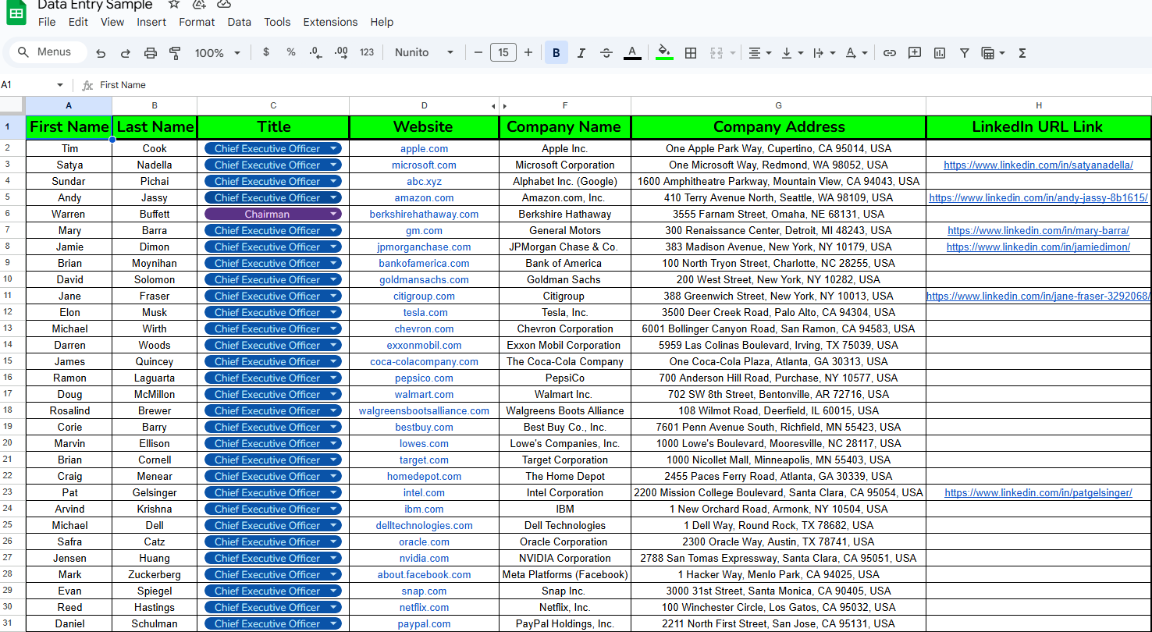Screen dimensions: 1152x632
Task: Open the apple.com website link
Action: click(424, 148)
